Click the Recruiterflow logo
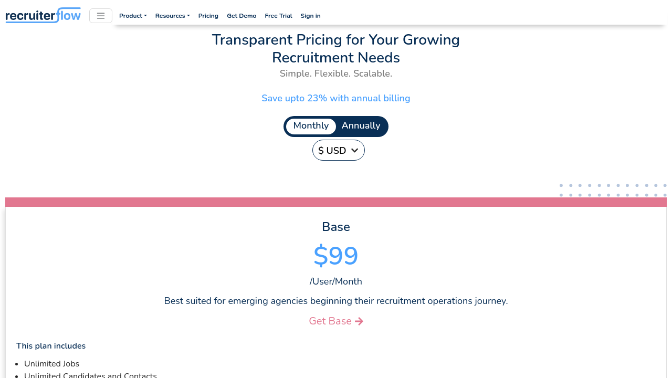This screenshot has width=672, height=378. point(43,15)
